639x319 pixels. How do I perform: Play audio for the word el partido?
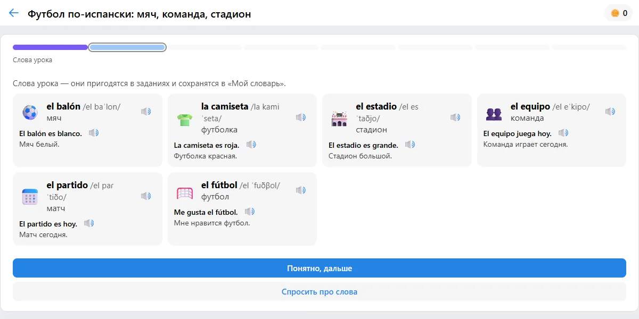(x=146, y=196)
